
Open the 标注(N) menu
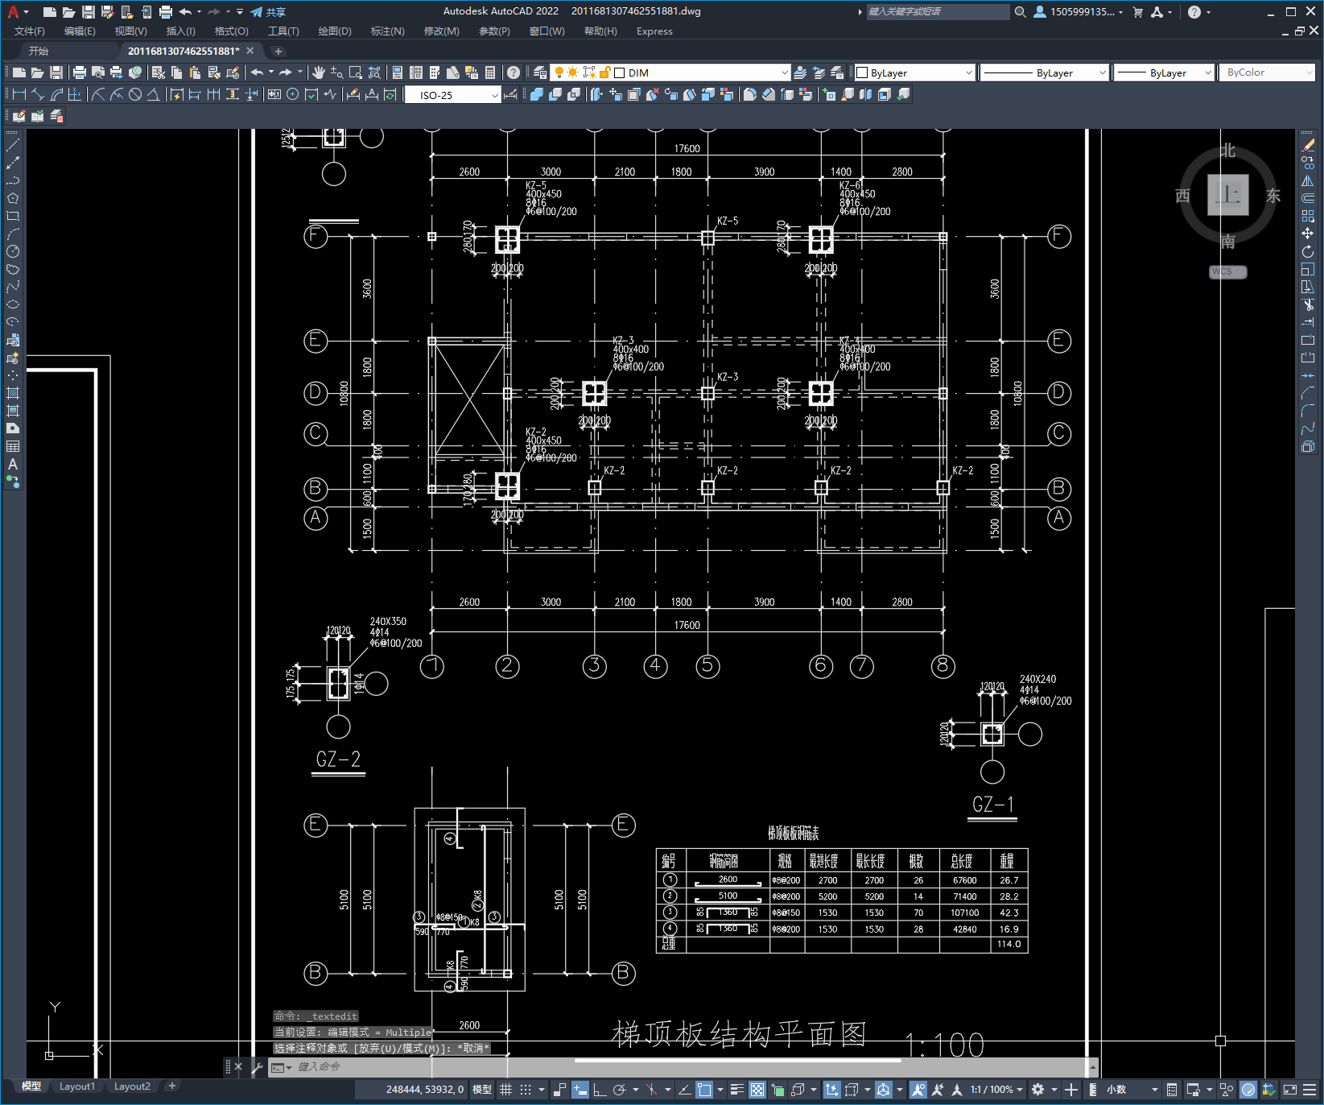(x=387, y=31)
